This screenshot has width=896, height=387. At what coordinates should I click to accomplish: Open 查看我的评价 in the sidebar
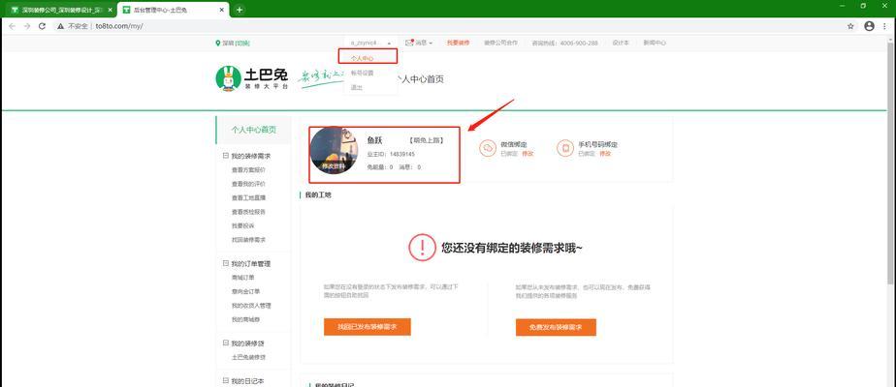click(x=248, y=184)
